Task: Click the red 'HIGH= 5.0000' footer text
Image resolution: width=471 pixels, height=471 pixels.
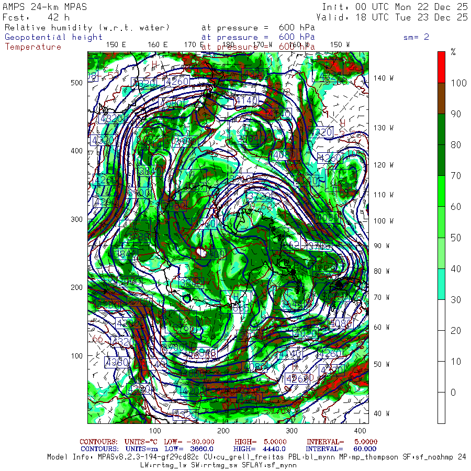Action: [261, 442]
